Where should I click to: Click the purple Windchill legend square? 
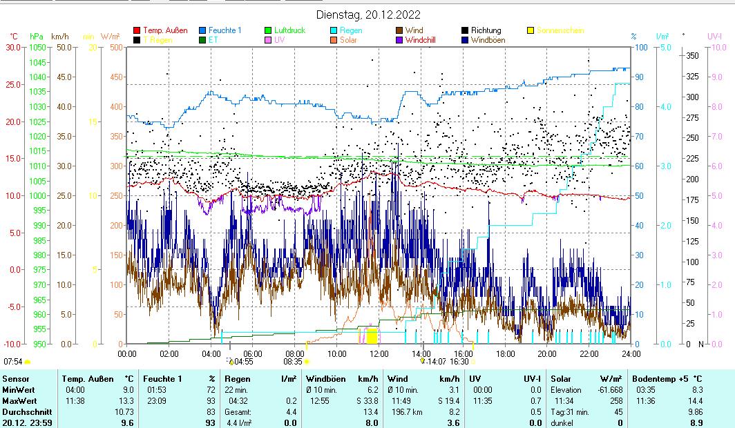[399, 40]
